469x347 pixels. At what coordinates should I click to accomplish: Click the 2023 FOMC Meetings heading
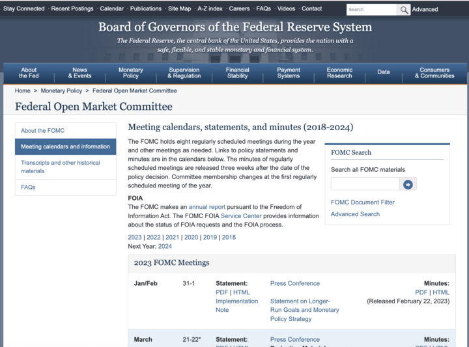click(171, 263)
